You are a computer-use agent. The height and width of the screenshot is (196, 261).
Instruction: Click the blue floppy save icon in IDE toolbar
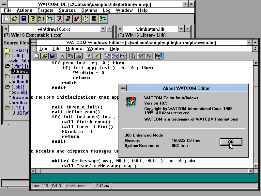(24, 19)
